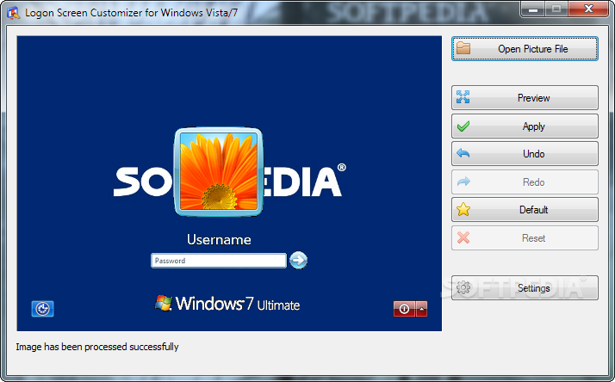Screen dimensions: 615x382
Task: Click the green checkmark Apply icon
Action: (463, 126)
